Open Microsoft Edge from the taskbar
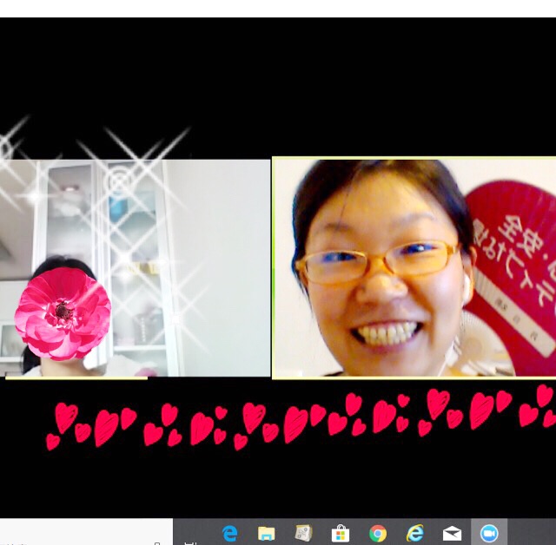556x545 pixels. [230, 533]
